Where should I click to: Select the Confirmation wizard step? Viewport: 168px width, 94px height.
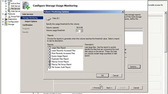(28, 25)
